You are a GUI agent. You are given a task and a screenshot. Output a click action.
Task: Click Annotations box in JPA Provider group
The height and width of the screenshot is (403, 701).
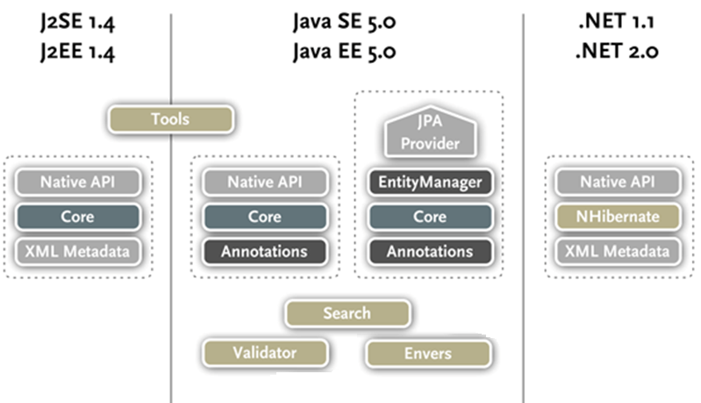tap(430, 252)
